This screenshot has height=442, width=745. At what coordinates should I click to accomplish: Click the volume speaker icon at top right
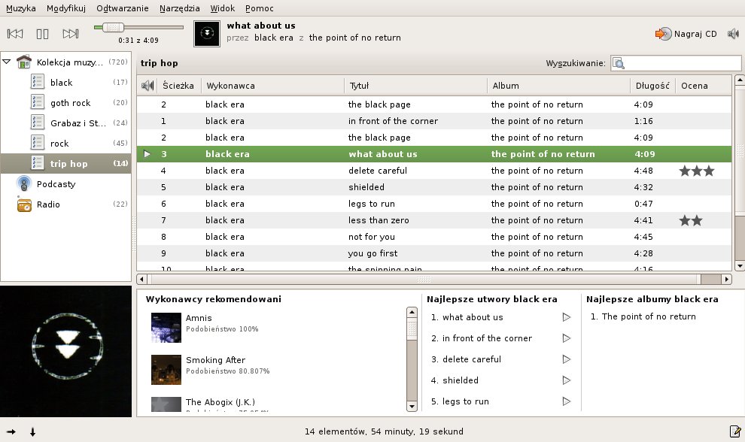[x=733, y=34]
